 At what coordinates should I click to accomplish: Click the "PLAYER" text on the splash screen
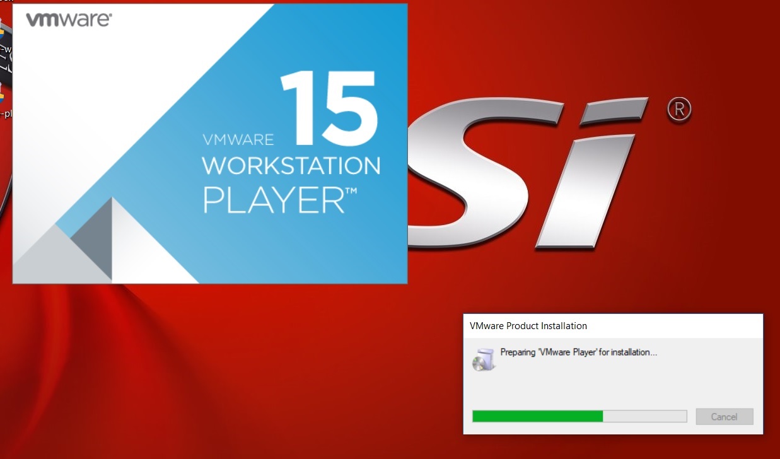click(280, 199)
